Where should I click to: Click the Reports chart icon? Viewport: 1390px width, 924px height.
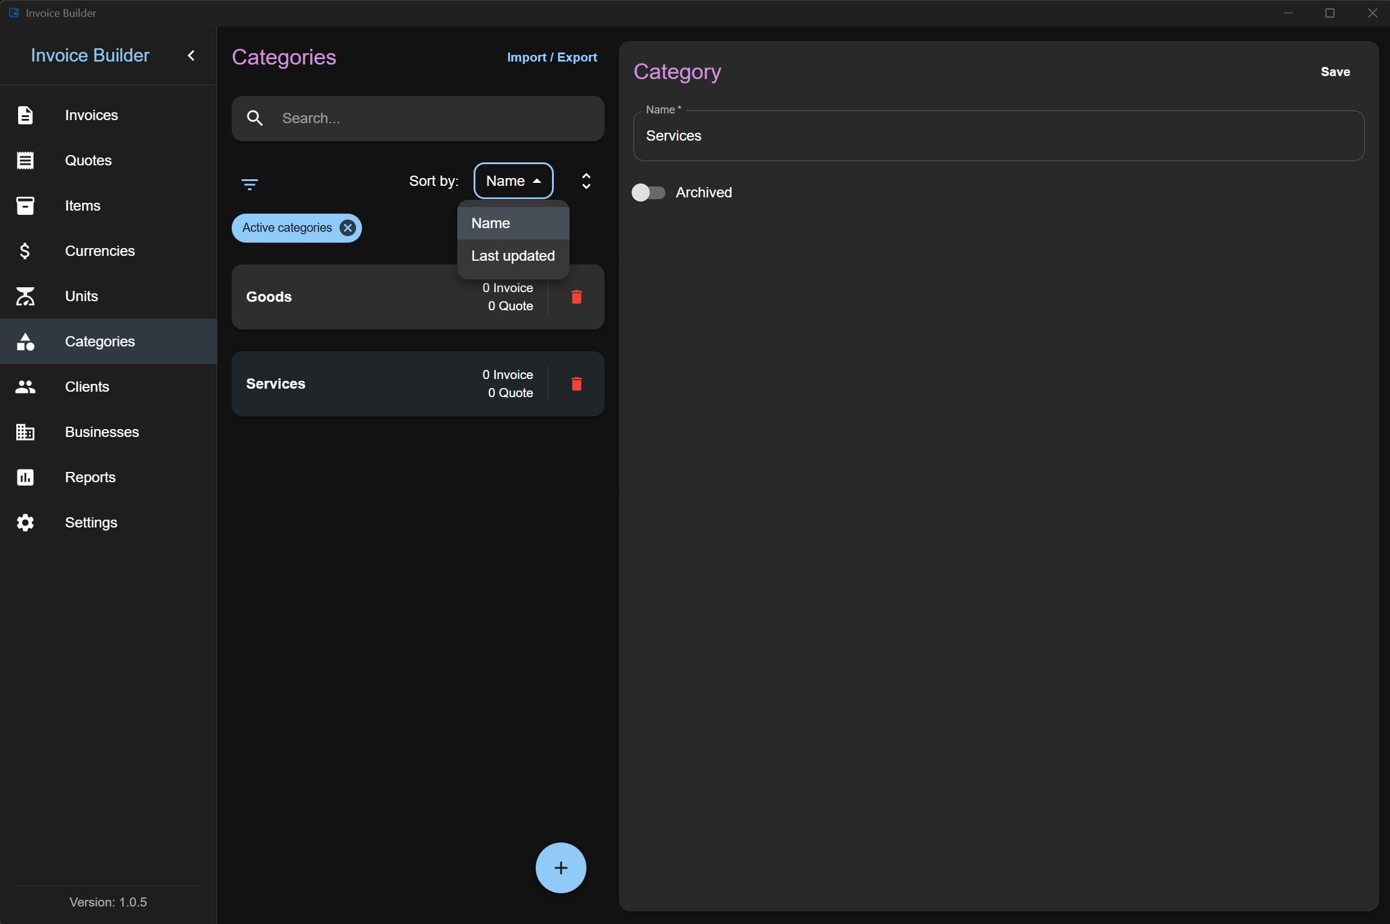[x=25, y=477]
